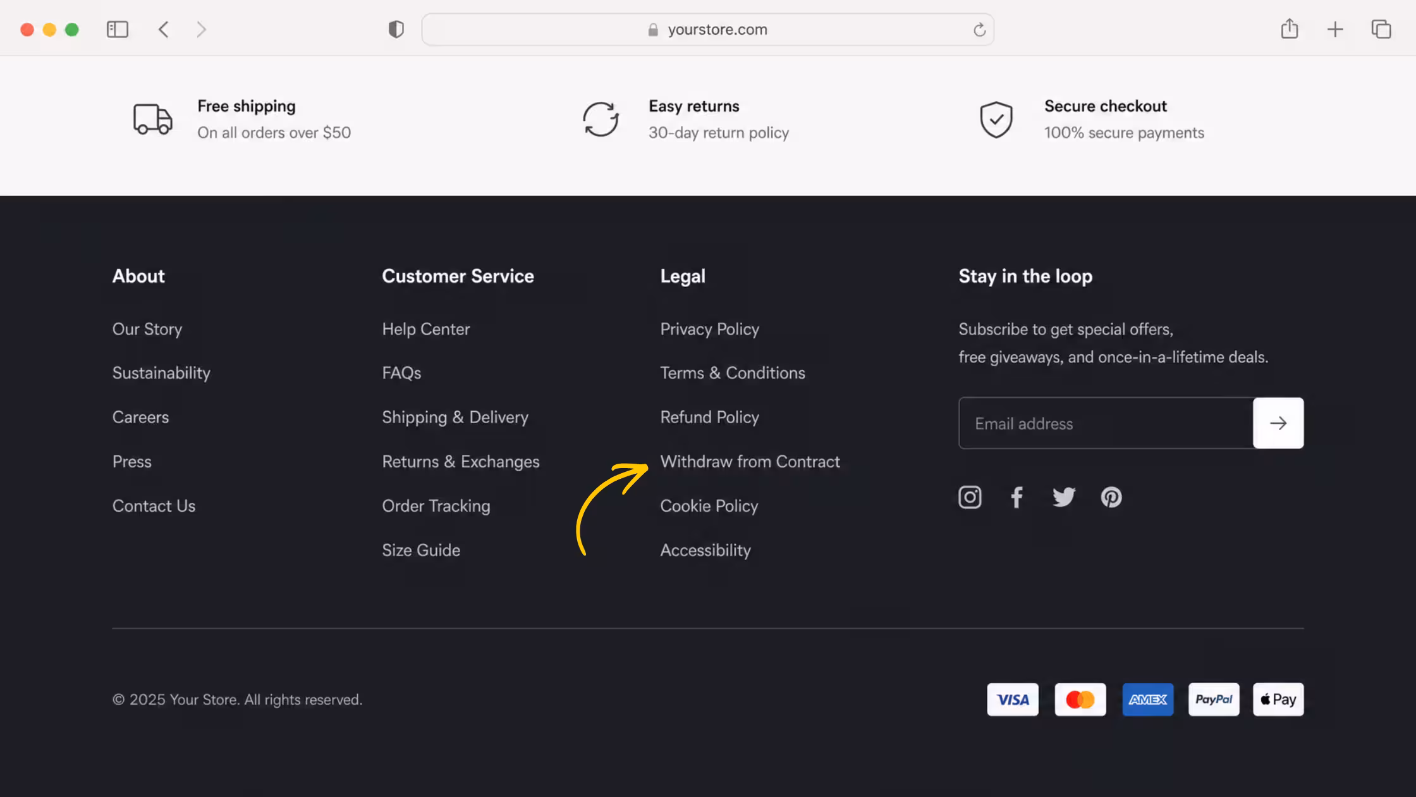Click the Visa payment badge
This screenshot has height=797, width=1416.
point(1013,700)
